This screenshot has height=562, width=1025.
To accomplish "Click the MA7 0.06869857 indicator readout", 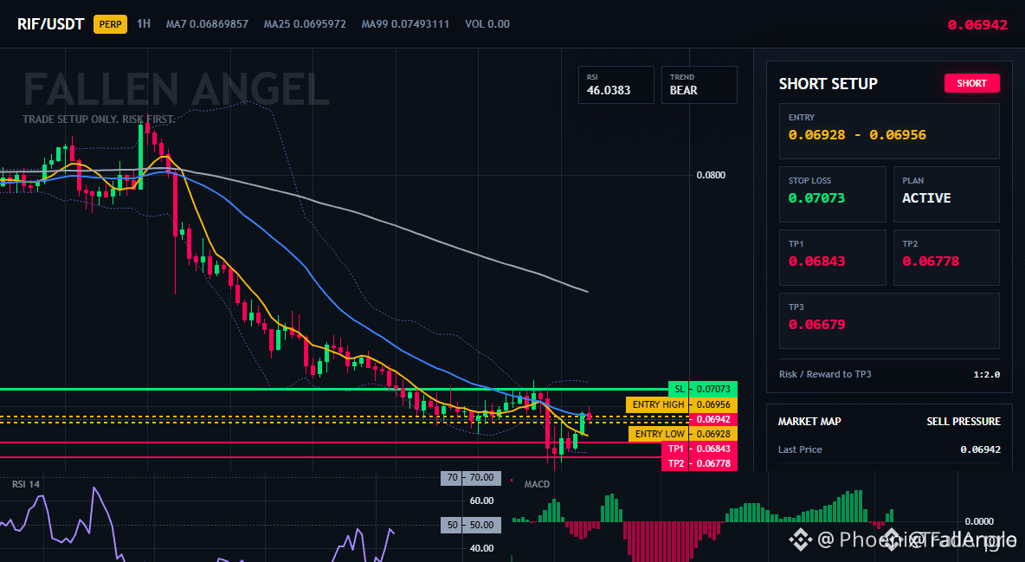I will pos(207,23).
